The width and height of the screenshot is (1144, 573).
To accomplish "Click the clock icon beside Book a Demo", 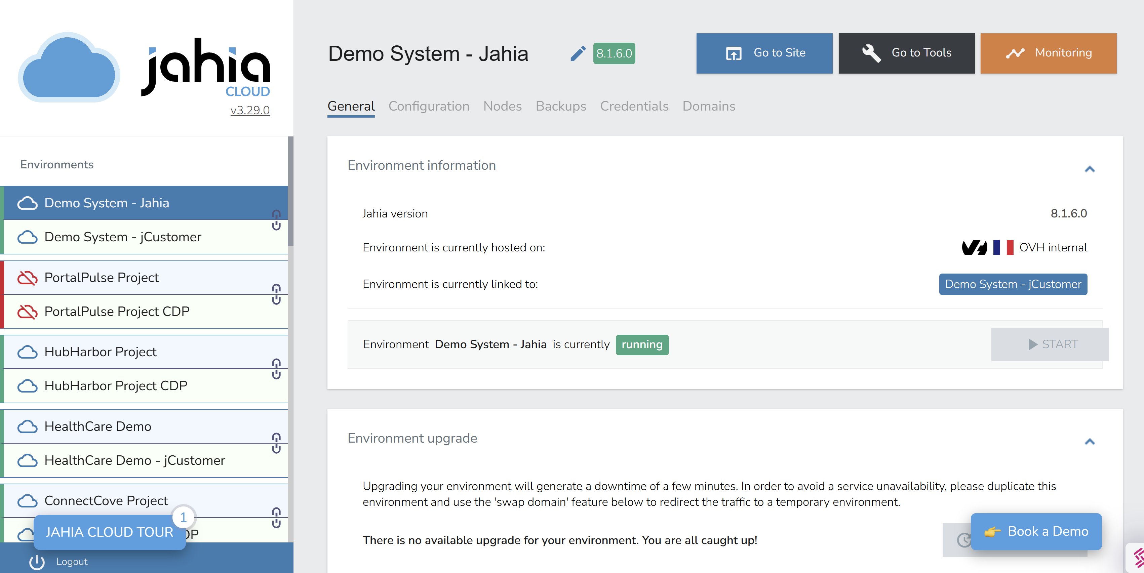I will tap(963, 540).
